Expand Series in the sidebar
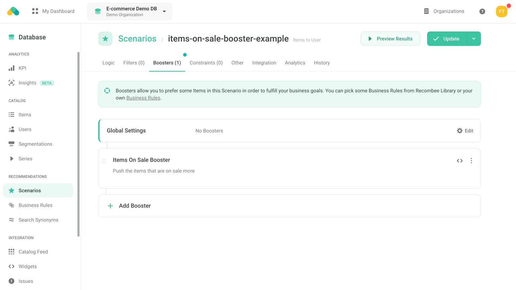Screen dimensions: 516x290 25,159
